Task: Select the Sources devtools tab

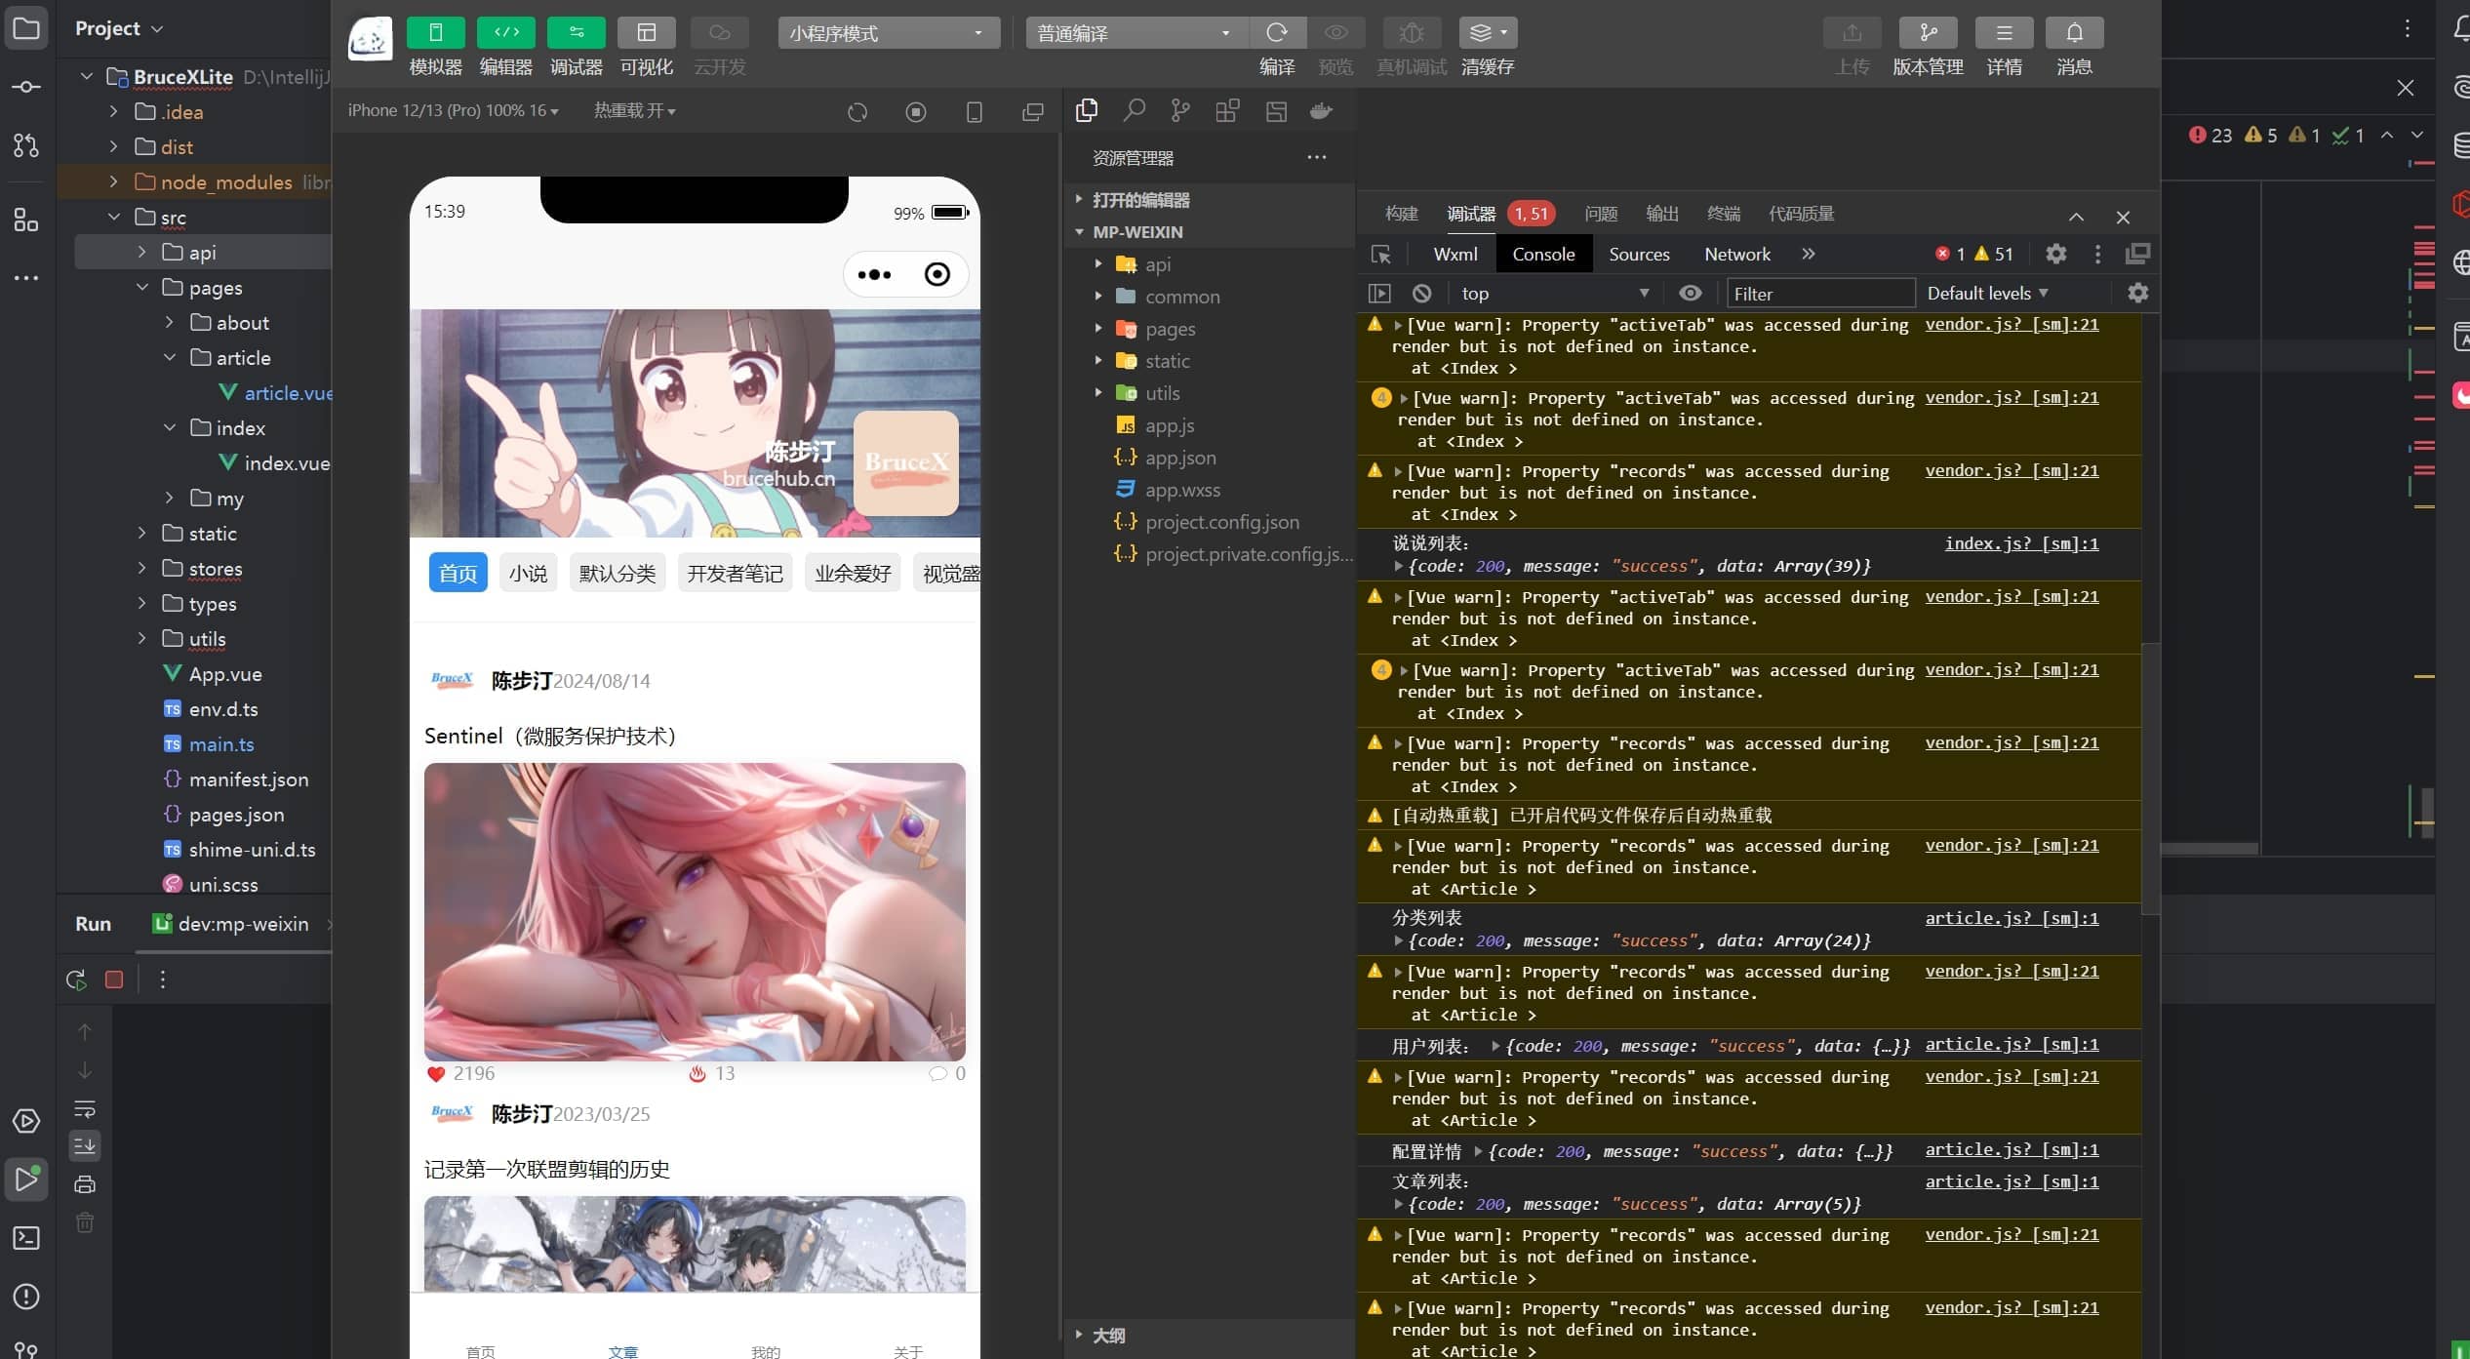Action: [x=1639, y=255]
